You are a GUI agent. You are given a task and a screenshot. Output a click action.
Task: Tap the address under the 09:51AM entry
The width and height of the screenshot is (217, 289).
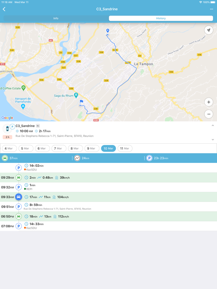pyautogui.click(x=57, y=209)
